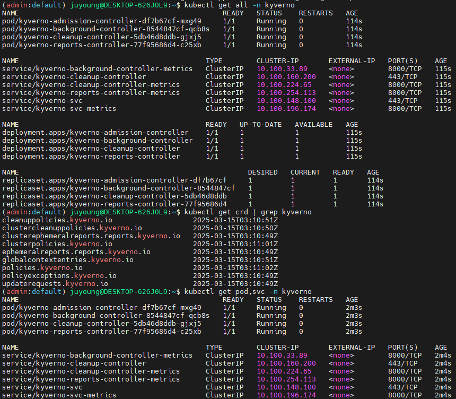This screenshot has height=399, width=456.
Task: Click service/kyverno-svc-metrics name in the 2m4s row
Action: 59,395
